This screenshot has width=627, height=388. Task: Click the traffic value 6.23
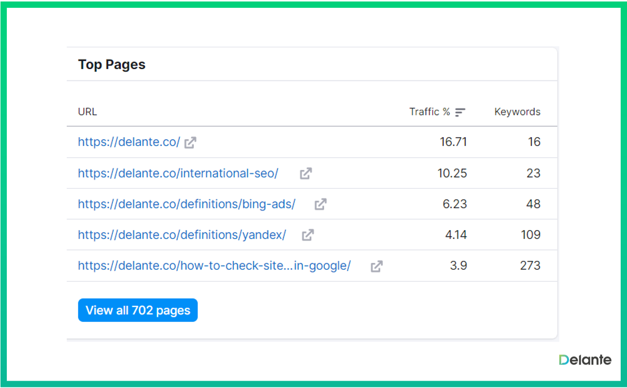455,204
